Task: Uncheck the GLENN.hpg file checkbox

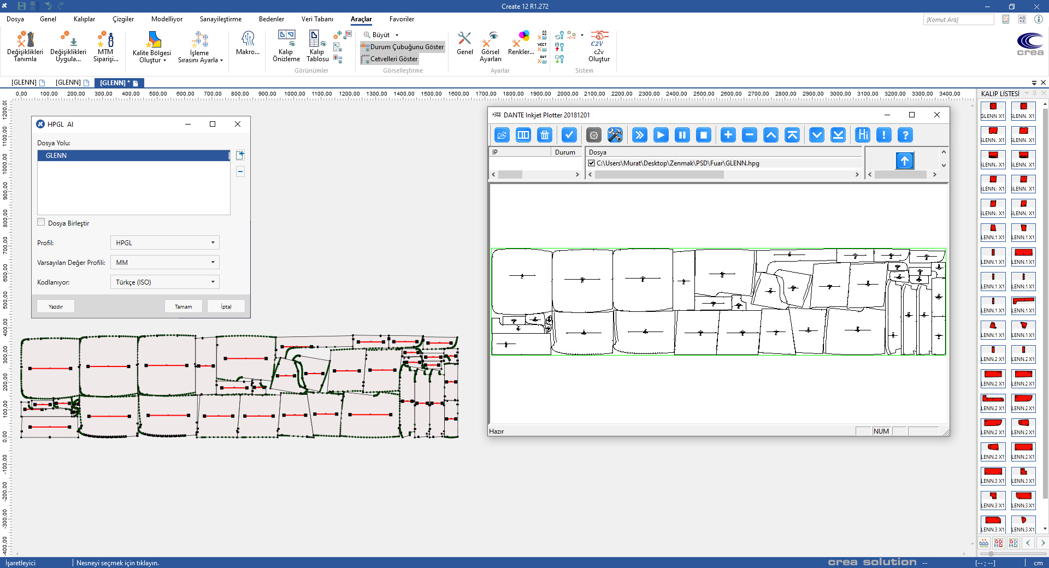Action: [x=591, y=163]
